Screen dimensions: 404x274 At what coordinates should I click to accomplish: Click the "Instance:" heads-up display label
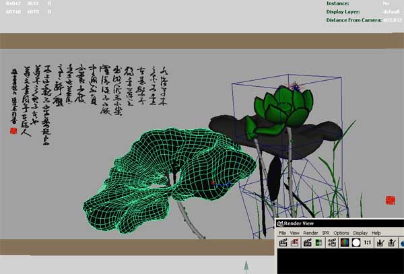click(337, 3)
